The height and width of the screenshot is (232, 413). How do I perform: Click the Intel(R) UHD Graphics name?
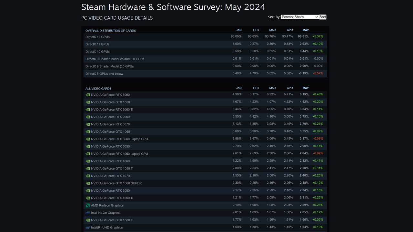pyautogui.click(x=107, y=228)
